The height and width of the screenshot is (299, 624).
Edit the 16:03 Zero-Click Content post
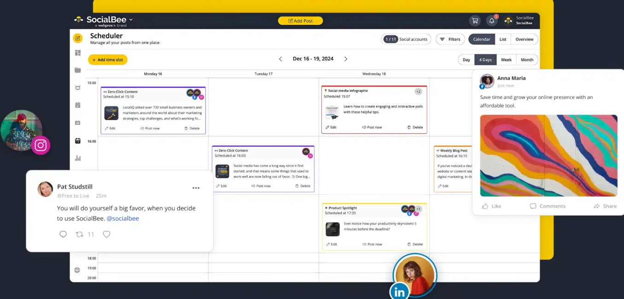coord(221,186)
